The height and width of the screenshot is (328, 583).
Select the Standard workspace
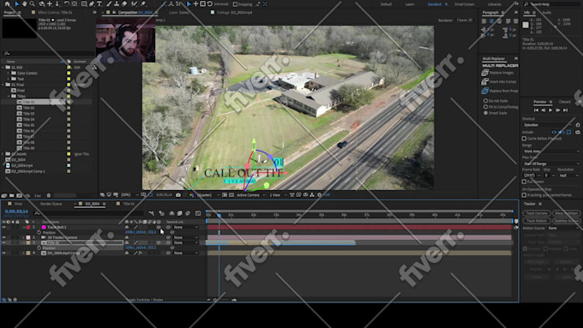coord(435,4)
